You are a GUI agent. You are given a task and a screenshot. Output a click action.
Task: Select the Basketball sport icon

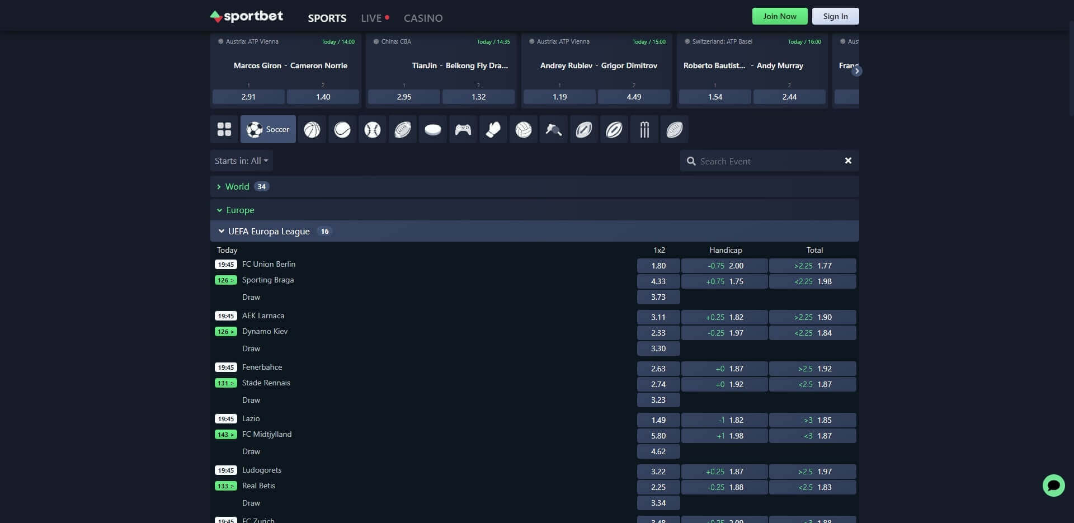(x=312, y=129)
